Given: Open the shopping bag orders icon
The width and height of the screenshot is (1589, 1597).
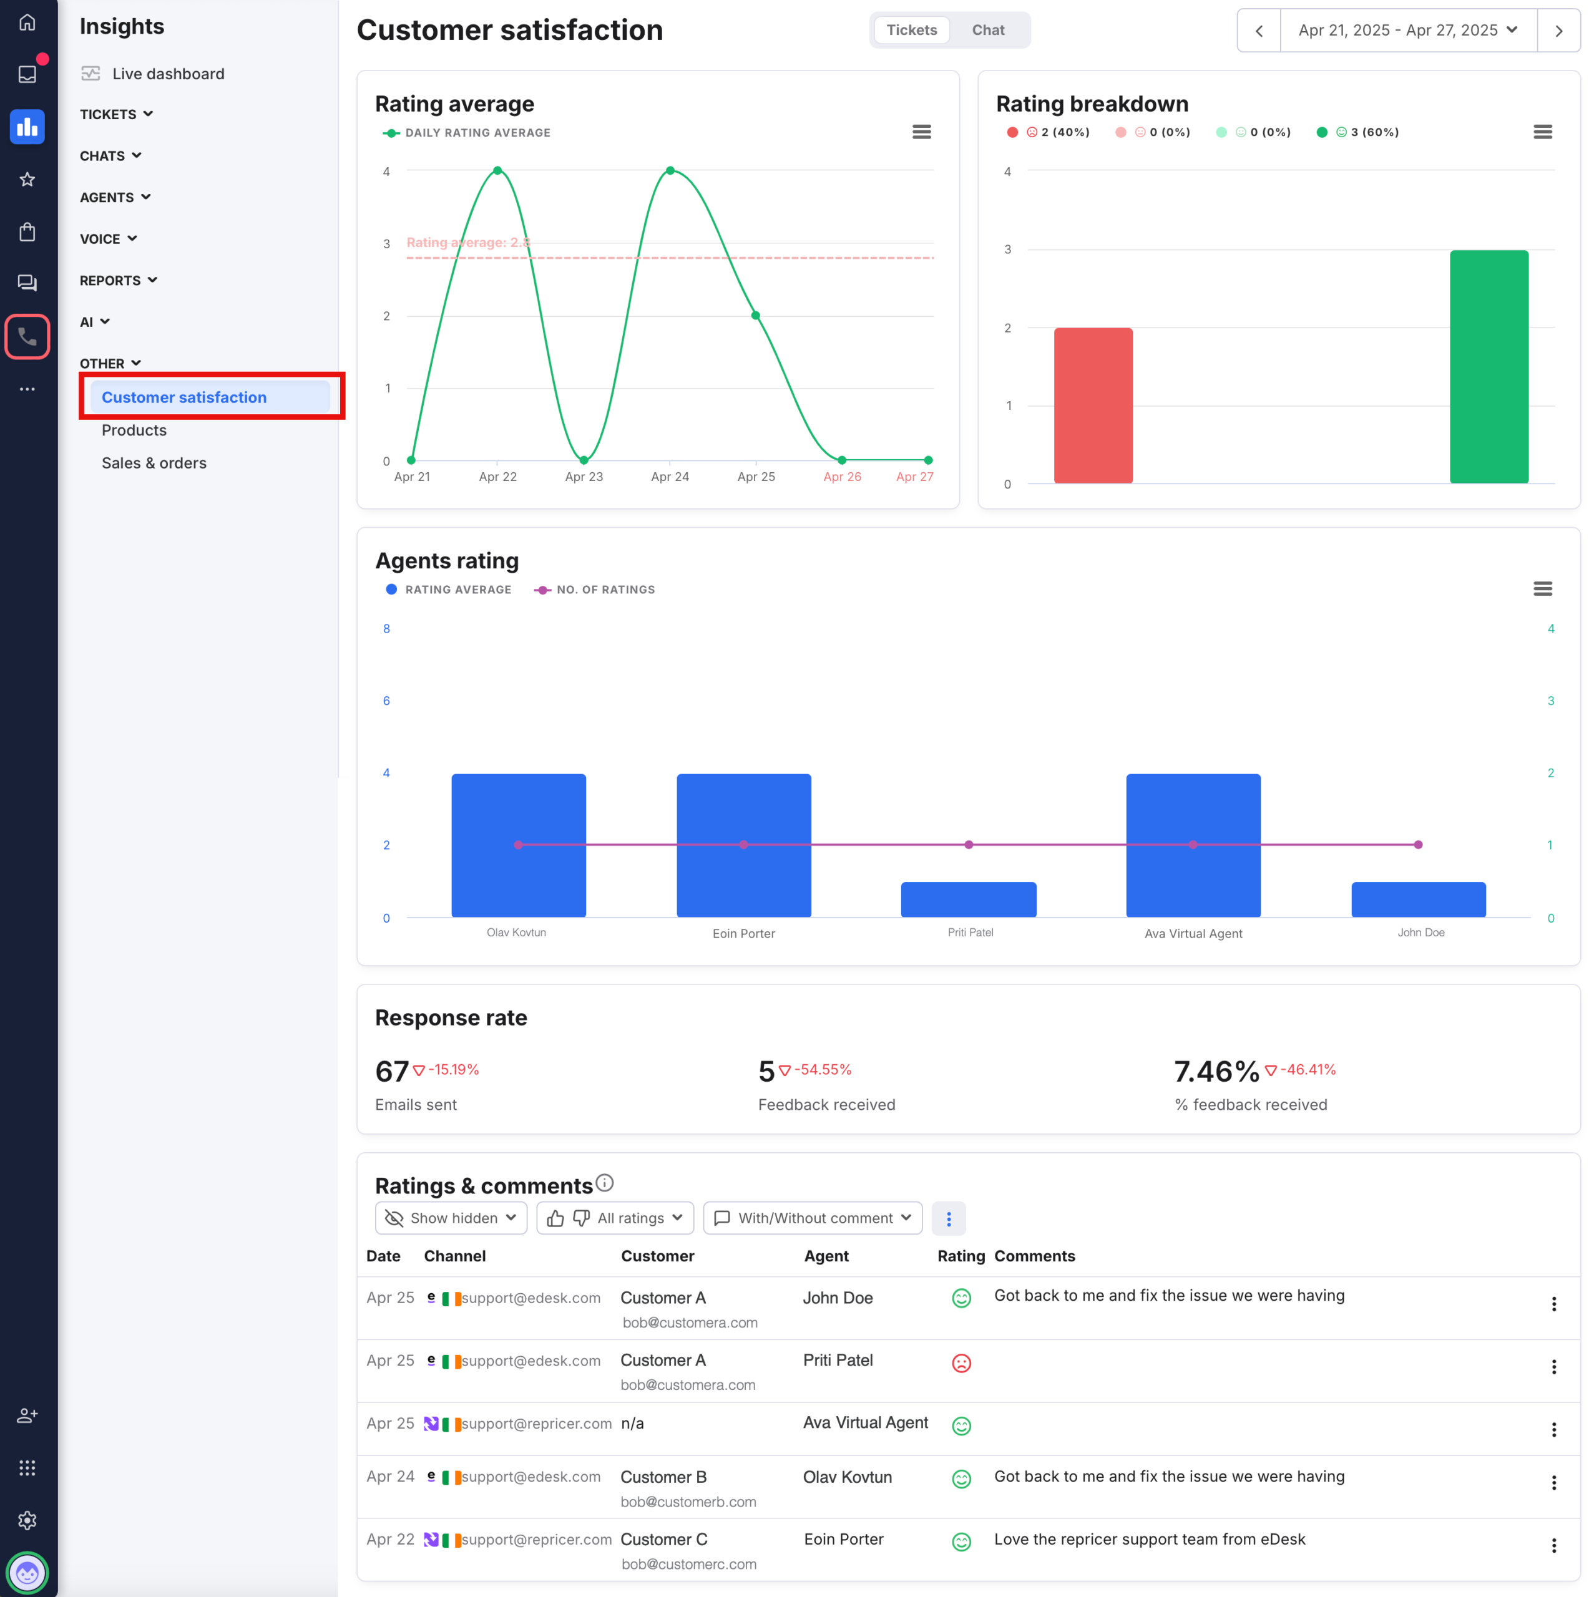Looking at the screenshot, I should click(x=27, y=231).
